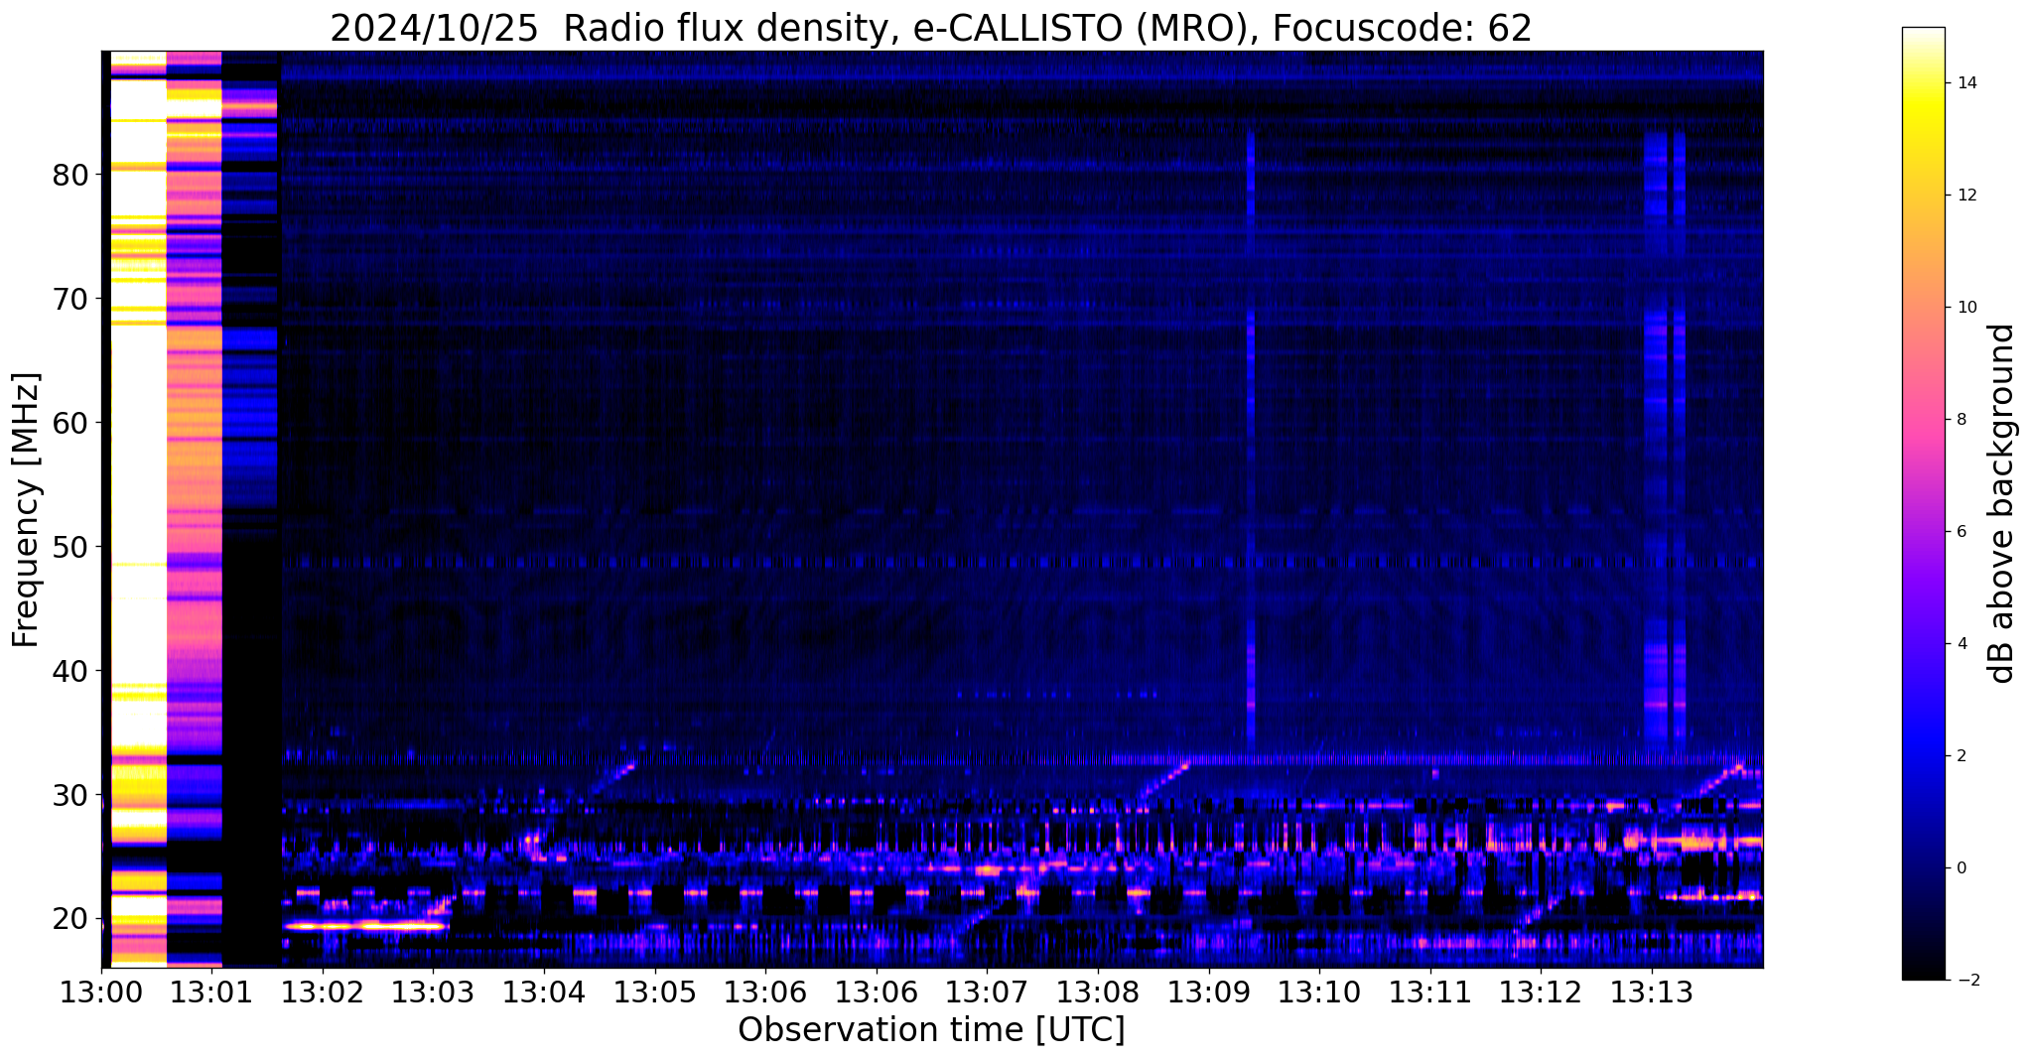The image size is (2032, 1059).
Task: Click the "Frequency [MHz]" y-axis label
Action: coord(27,510)
